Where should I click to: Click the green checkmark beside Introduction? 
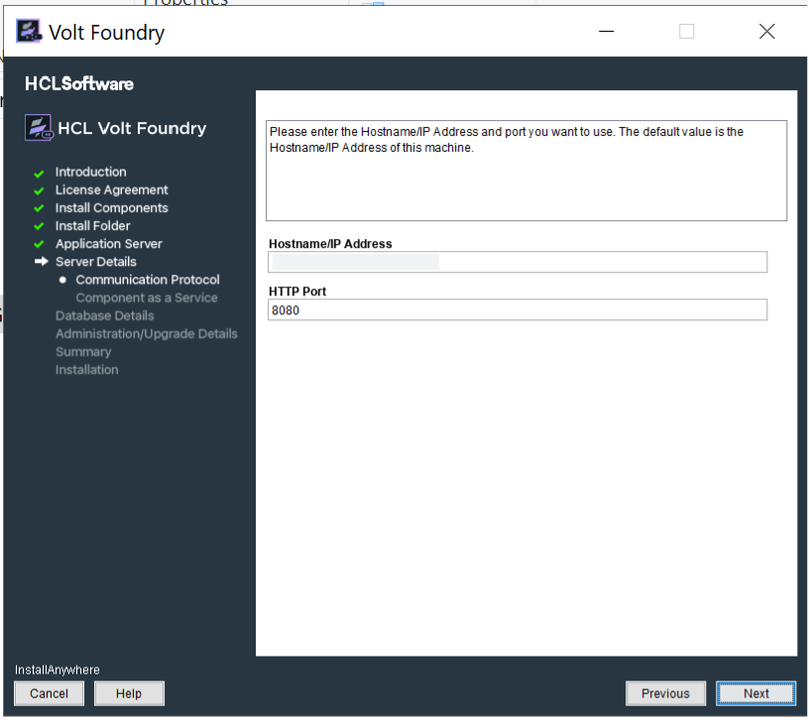40,173
